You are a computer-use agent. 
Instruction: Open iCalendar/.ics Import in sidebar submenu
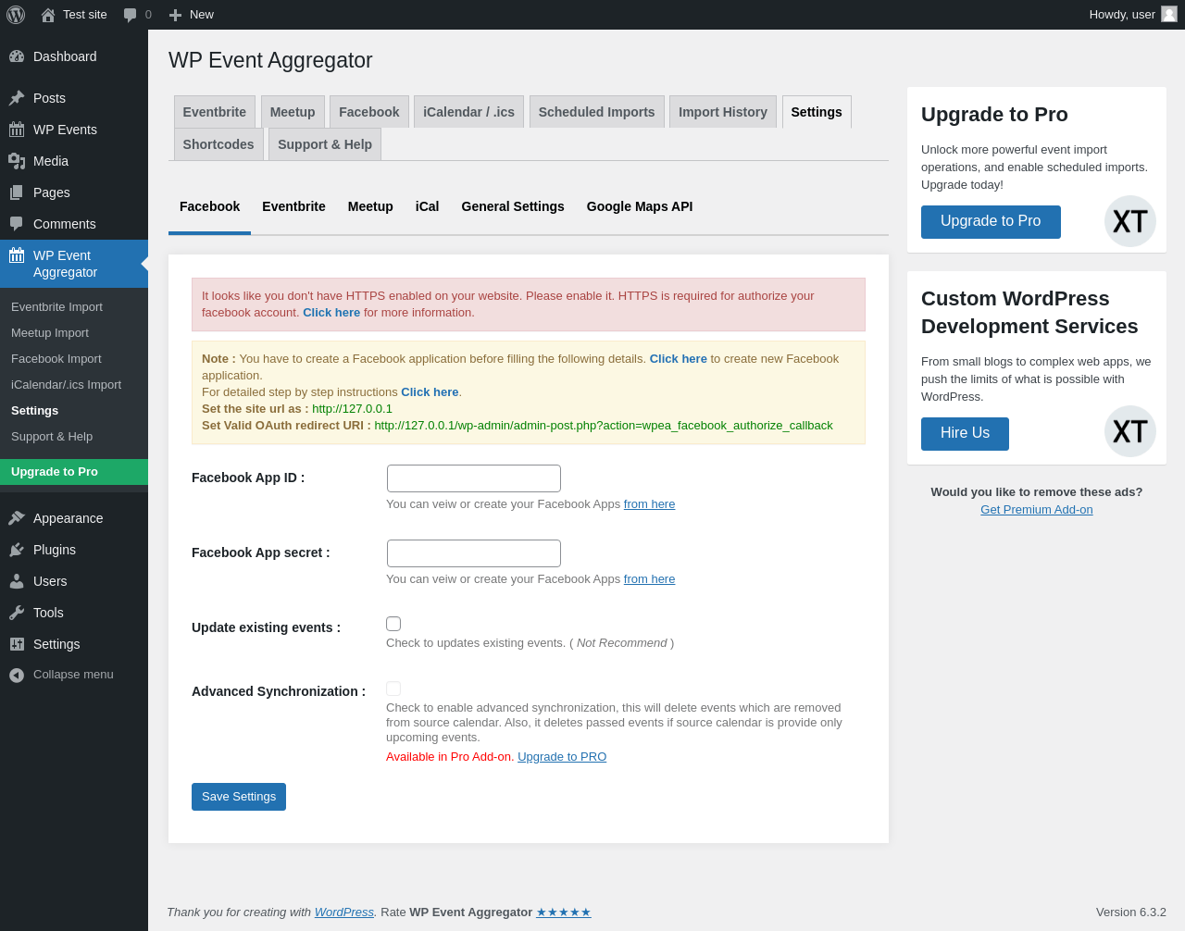[x=74, y=385]
